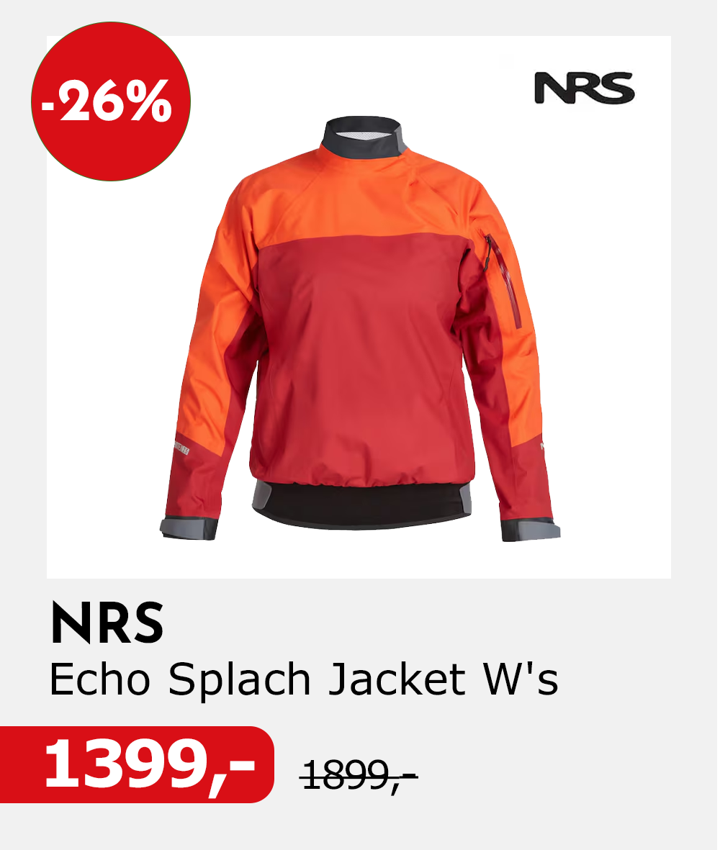Select the jacket's zippered sleeve pocket

pyautogui.click(x=505, y=281)
